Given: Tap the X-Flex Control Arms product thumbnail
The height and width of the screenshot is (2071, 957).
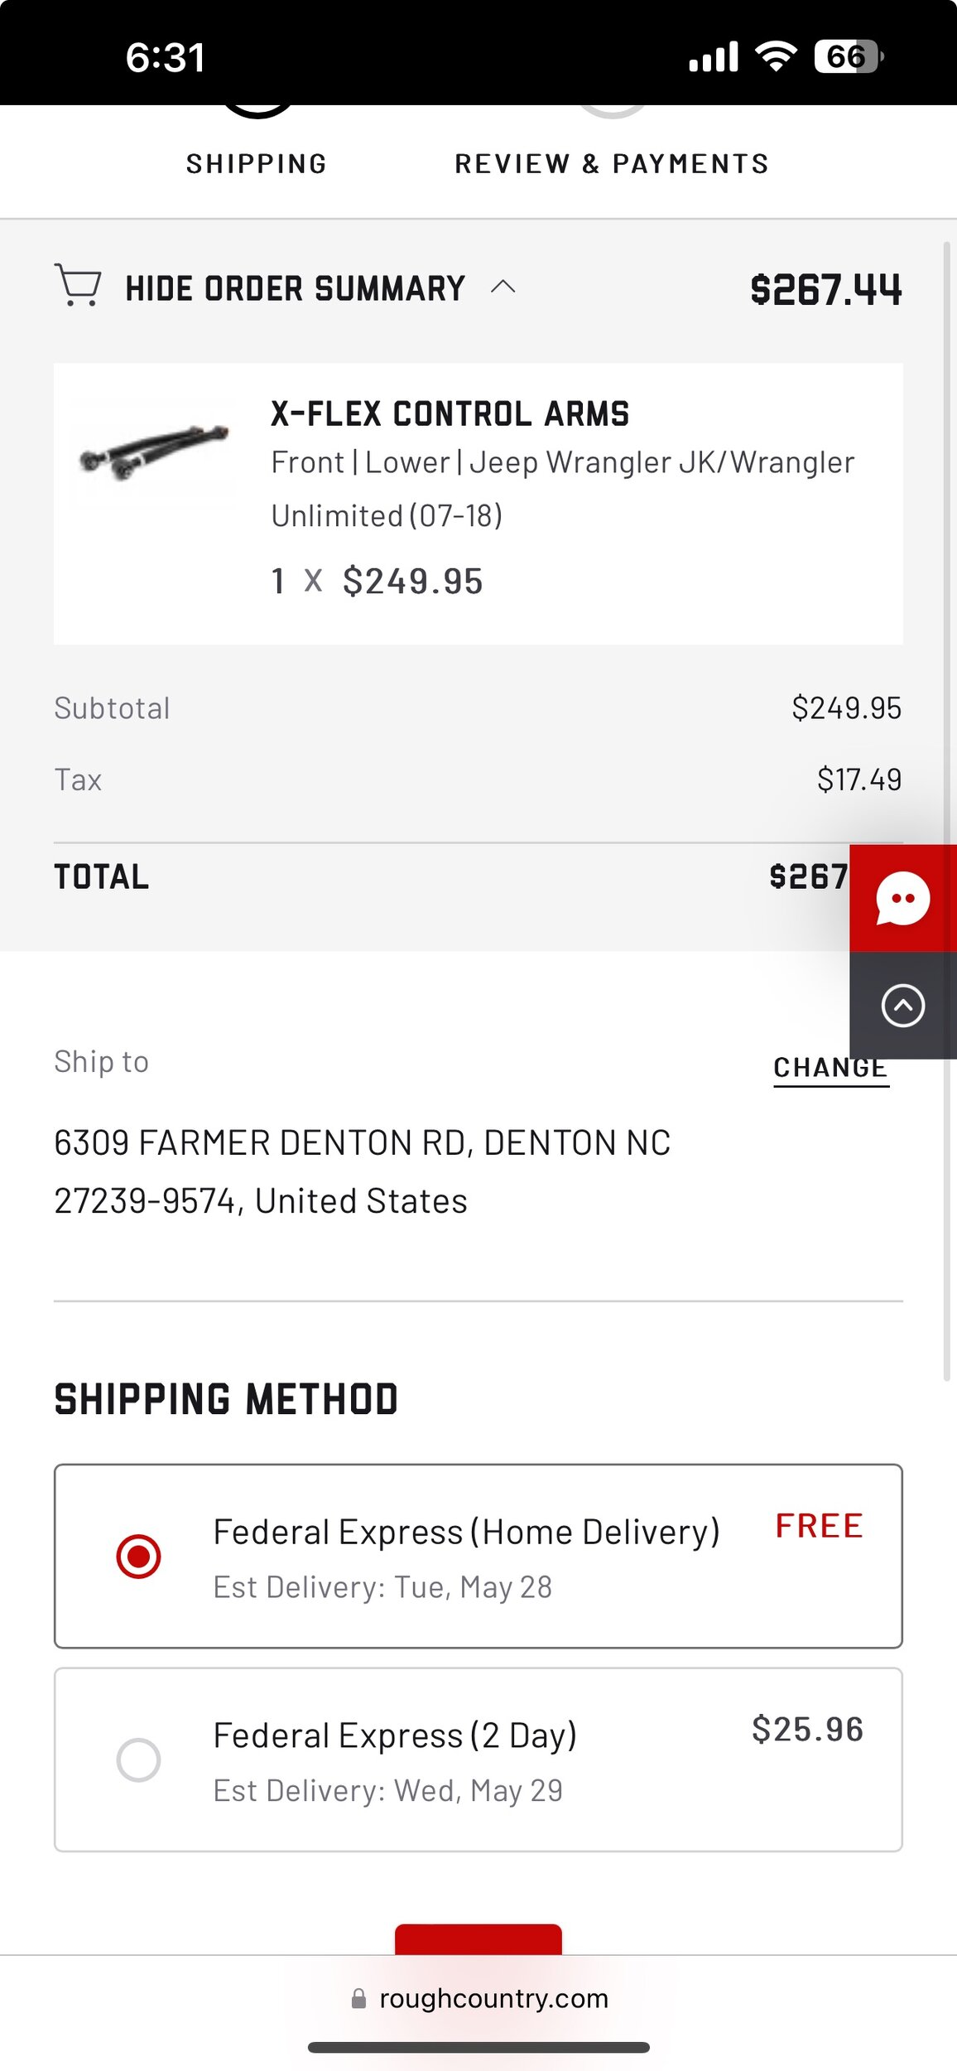Looking at the screenshot, I should pos(152,451).
